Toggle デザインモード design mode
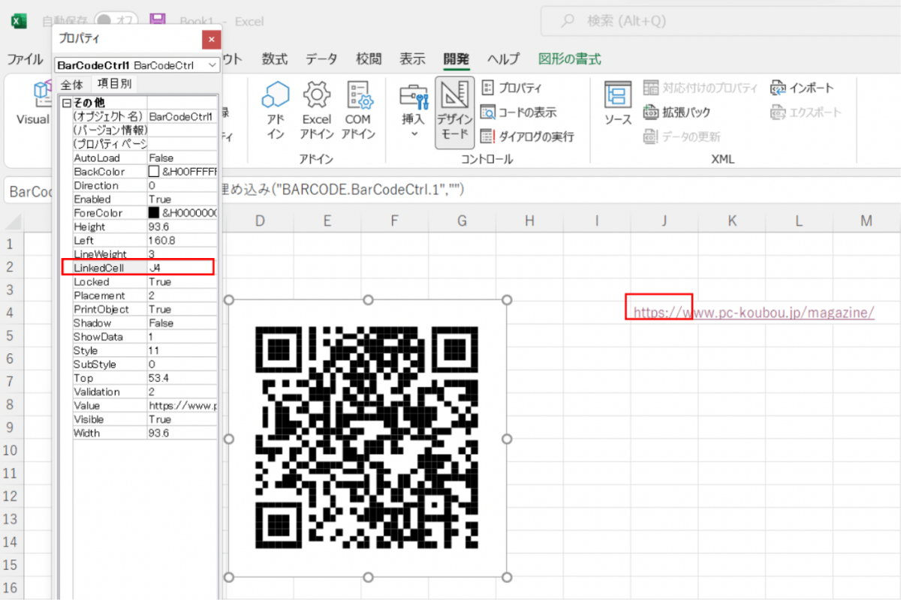 point(454,111)
